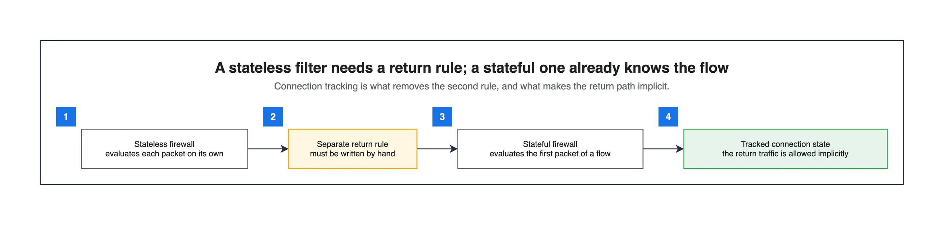Screen dimensions: 944x225
Task: Select the Separate return rule box
Action: tap(353, 149)
